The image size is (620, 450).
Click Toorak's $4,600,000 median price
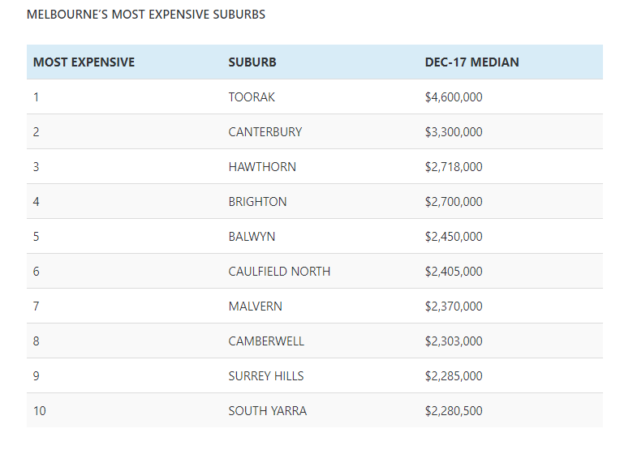(x=454, y=97)
